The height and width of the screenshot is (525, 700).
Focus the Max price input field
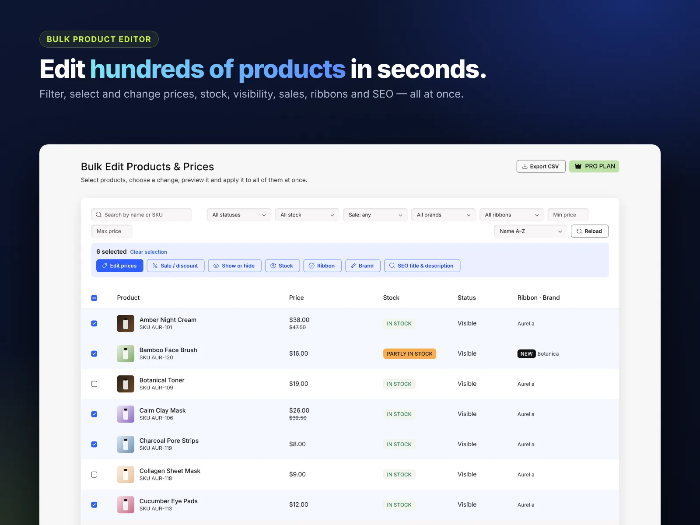click(112, 231)
